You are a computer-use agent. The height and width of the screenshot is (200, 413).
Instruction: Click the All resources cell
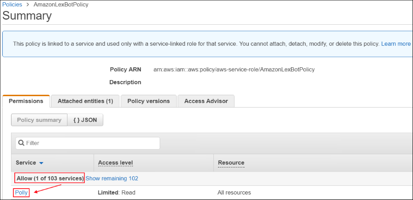click(234, 193)
